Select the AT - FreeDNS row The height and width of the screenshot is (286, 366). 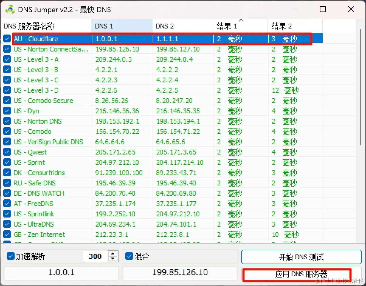[178, 204]
